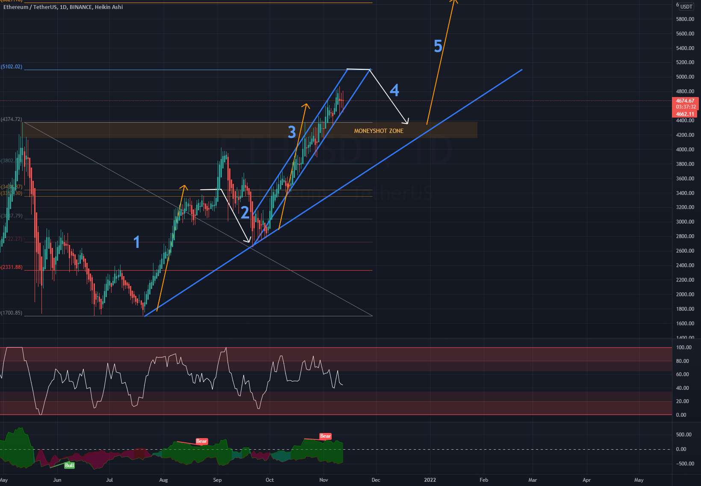The image size is (701, 486).
Task: Click the Feb label on time axis
Action: pos(484,480)
